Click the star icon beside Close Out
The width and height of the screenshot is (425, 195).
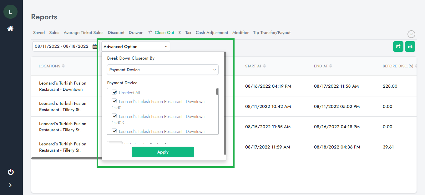(150, 32)
